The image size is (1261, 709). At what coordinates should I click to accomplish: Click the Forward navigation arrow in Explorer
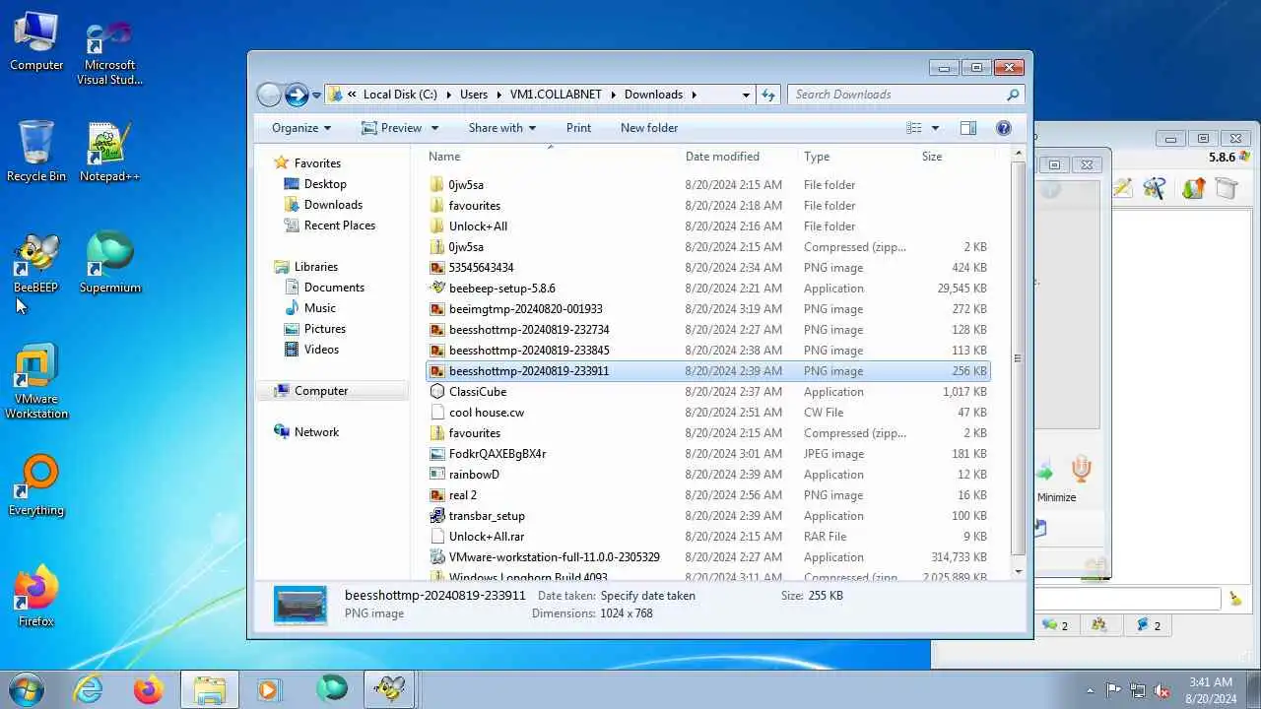tap(297, 95)
